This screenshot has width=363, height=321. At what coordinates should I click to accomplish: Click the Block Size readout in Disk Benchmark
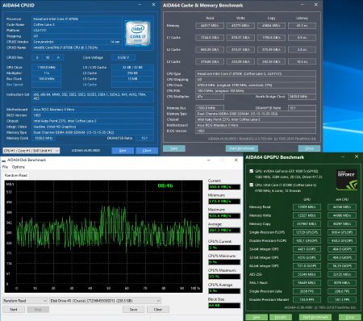224,306
